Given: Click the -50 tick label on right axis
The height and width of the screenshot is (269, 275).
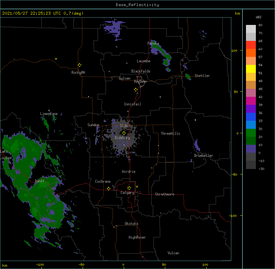Looking at the screenshot, I should 234,174.
